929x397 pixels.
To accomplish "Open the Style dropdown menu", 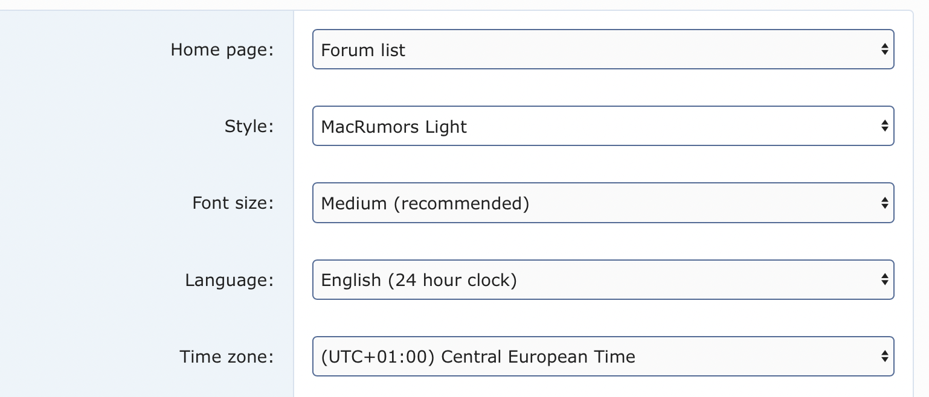I will point(602,126).
